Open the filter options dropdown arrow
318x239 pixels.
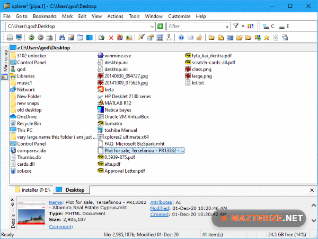pyautogui.click(x=243, y=26)
